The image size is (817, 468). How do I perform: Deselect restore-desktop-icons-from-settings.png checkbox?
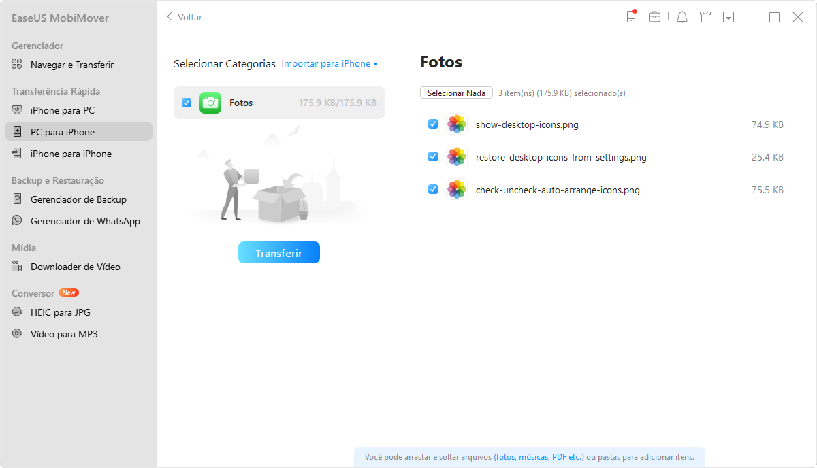(x=433, y=156)
